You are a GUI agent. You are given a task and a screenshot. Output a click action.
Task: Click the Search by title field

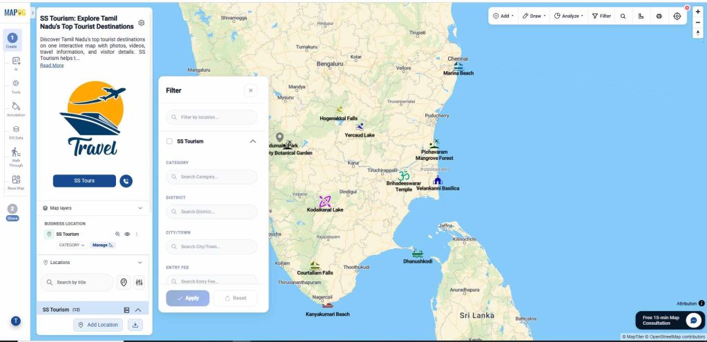[77, 283]
